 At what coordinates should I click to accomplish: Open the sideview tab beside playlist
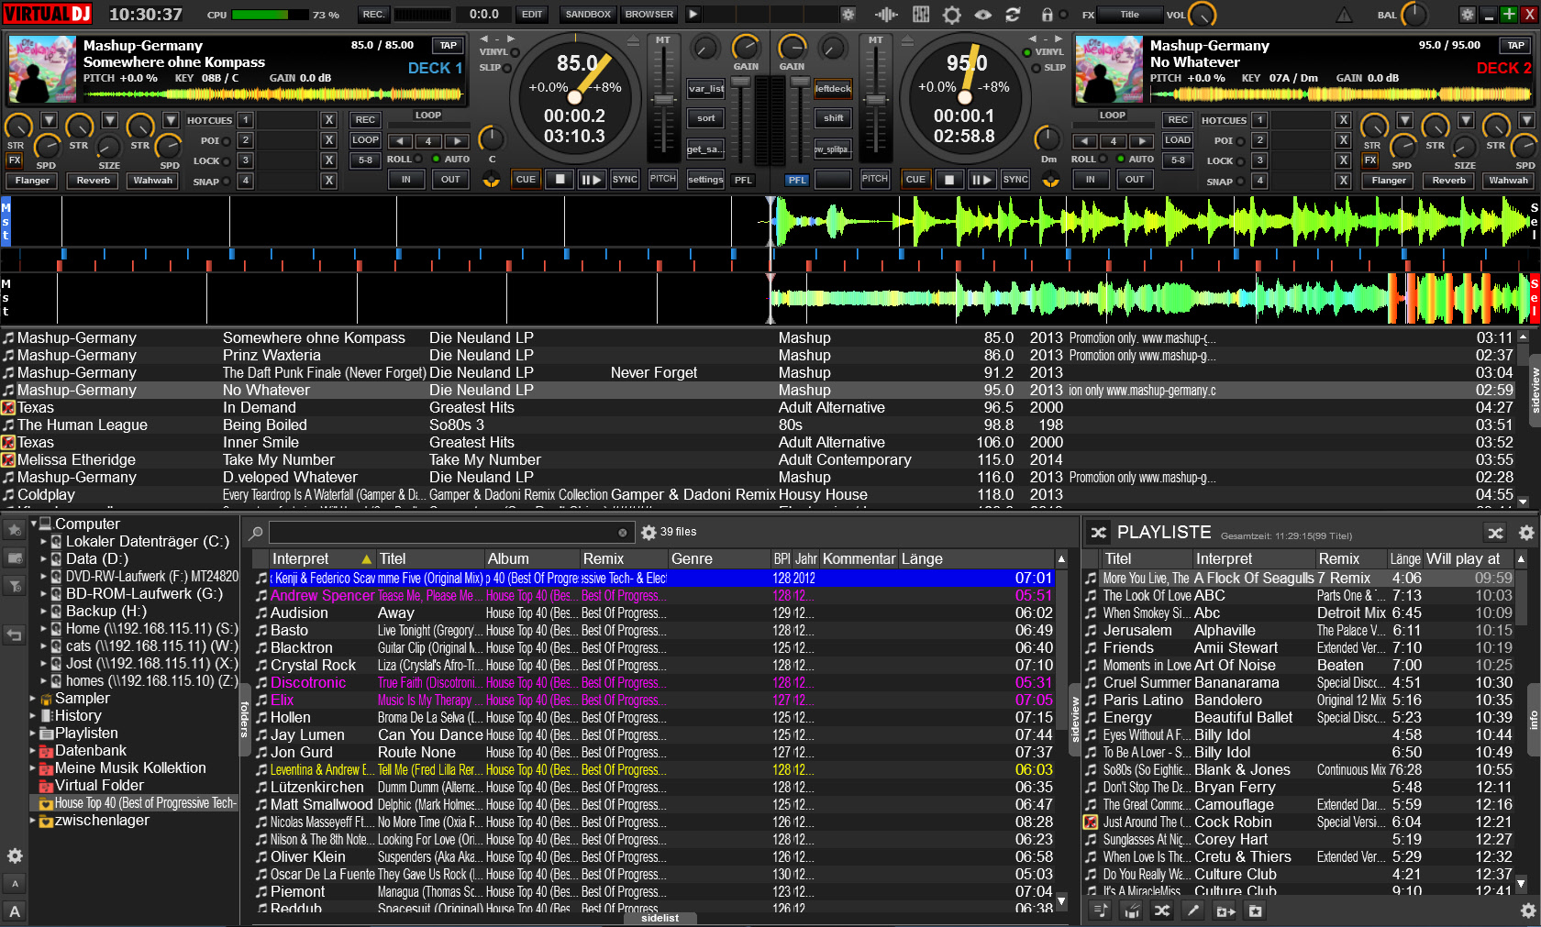(1074, 719)
